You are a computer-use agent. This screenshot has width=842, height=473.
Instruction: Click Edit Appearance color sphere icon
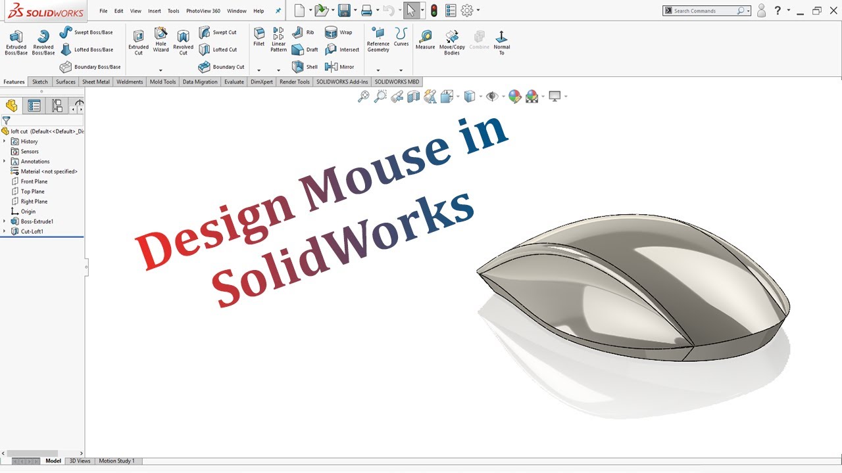[515, 97]
